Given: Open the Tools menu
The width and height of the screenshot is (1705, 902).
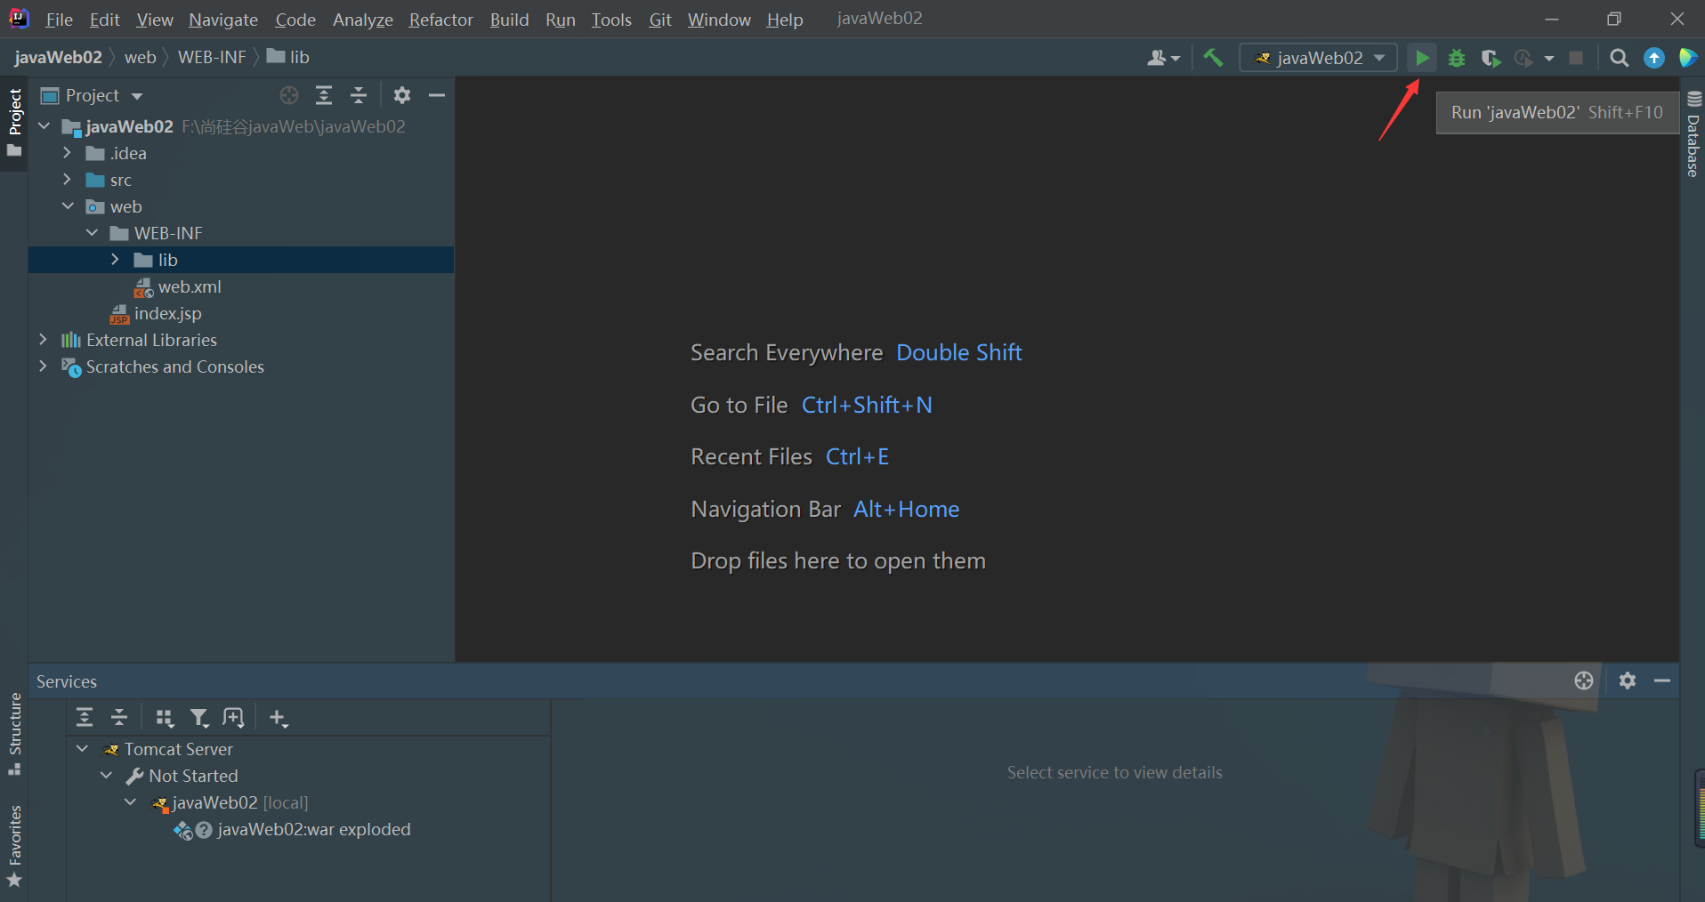Looking at the screenshot, I should [x=611, y=20].
